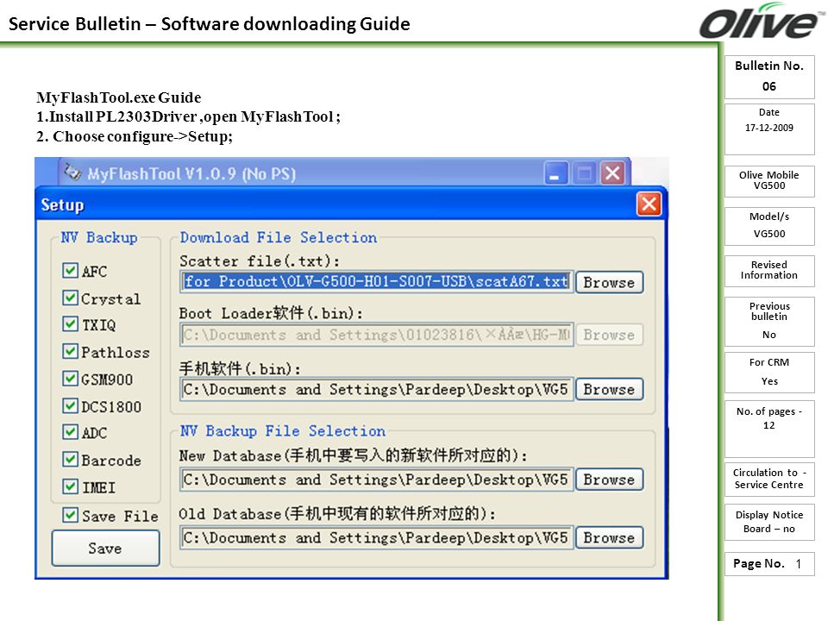Image resolution: width=828 pixels, height=621 pixels.
Task: Browse for the phone software bin file
Action: 610,389
